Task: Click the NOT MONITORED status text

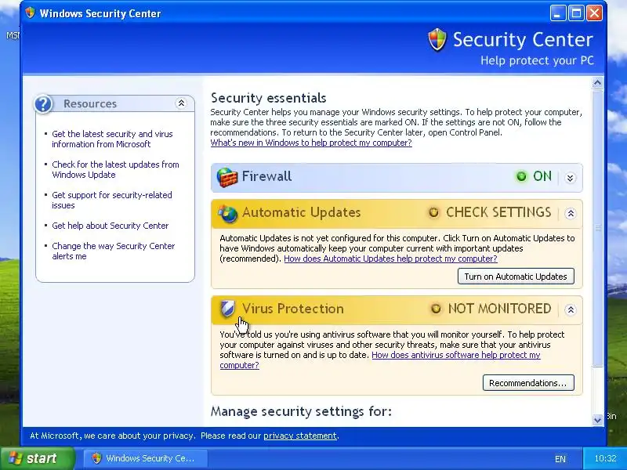Action: 500,309
